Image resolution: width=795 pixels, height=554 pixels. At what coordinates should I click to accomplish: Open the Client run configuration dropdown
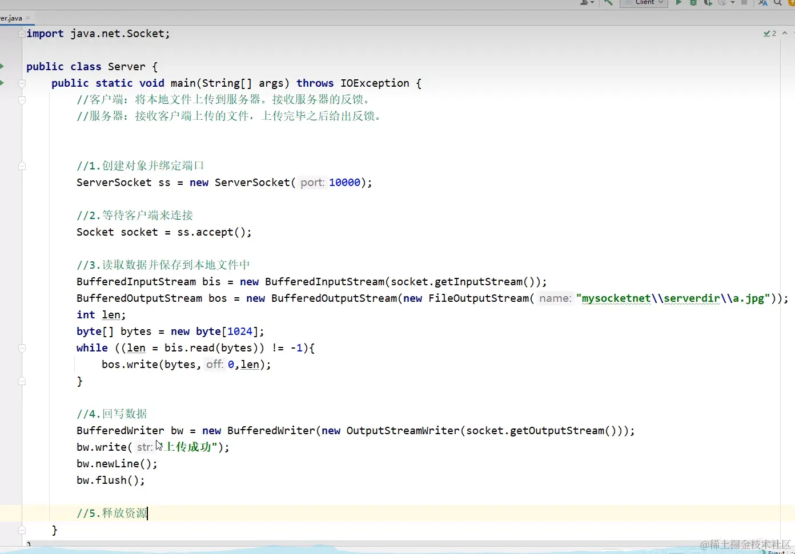click(644, 3)
